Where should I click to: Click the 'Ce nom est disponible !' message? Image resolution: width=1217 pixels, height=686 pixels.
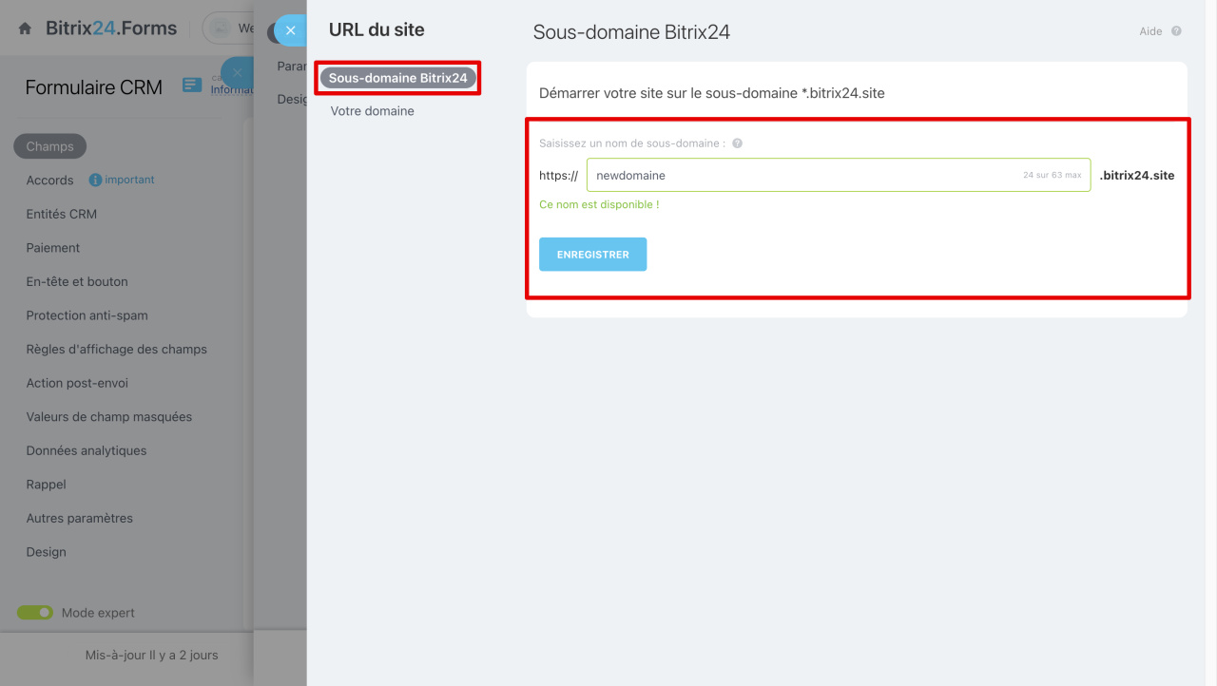599,204
